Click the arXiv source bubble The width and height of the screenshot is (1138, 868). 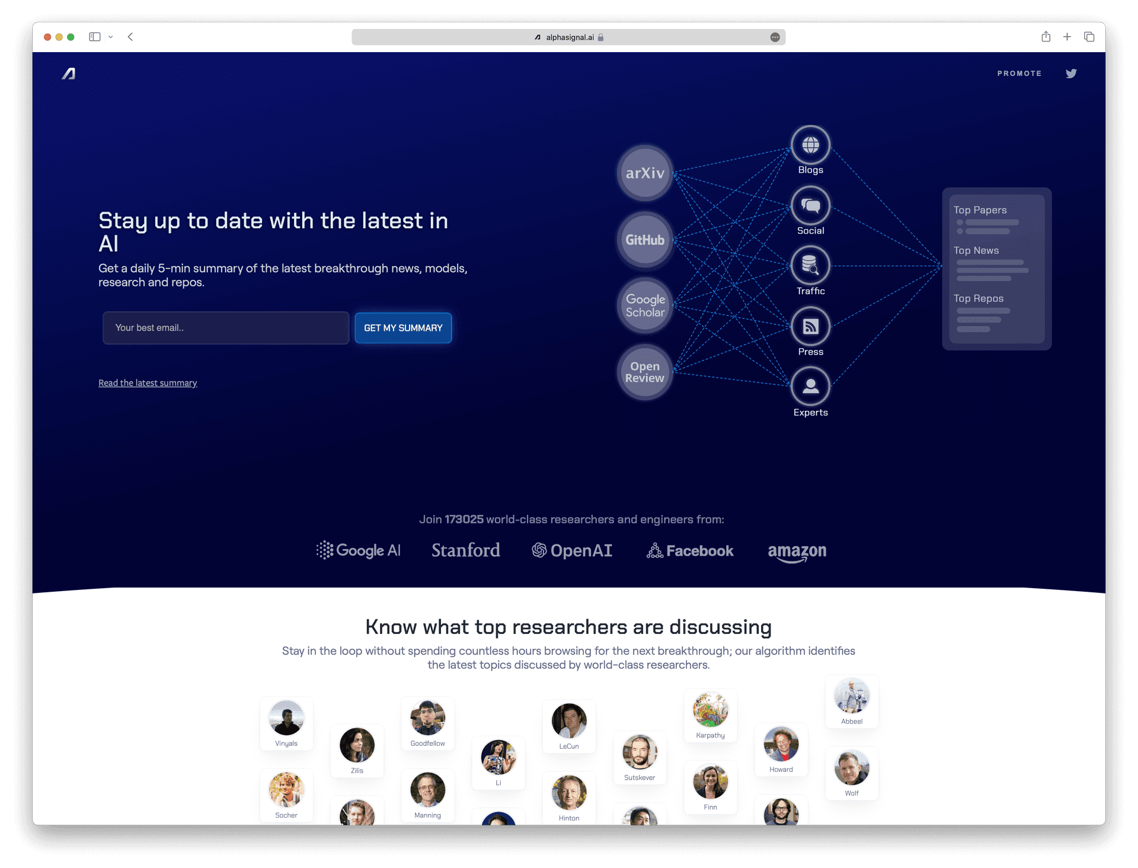645,173
